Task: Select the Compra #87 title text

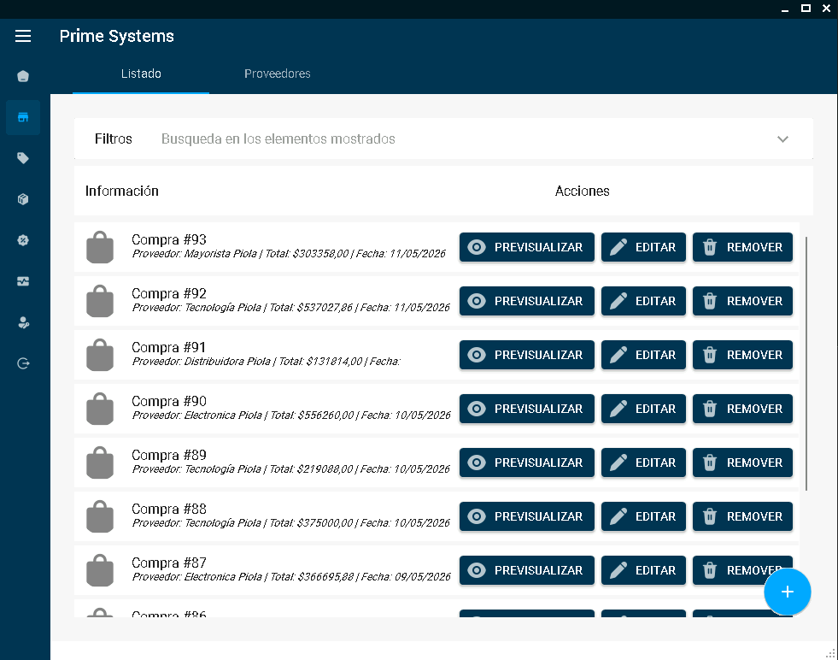Action: (169, 563)
